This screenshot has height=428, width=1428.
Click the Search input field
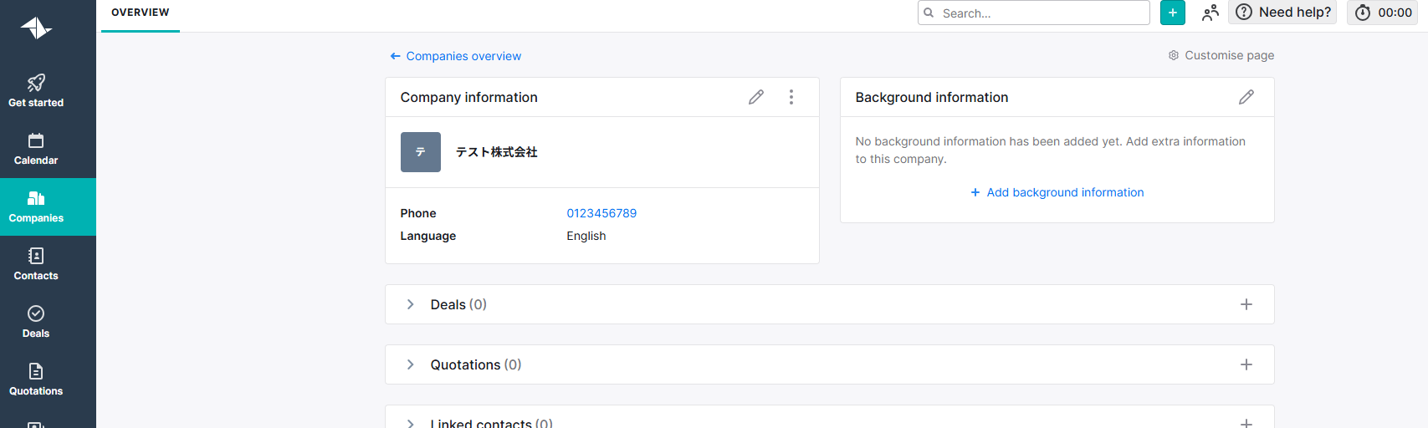pos(1042,13)
